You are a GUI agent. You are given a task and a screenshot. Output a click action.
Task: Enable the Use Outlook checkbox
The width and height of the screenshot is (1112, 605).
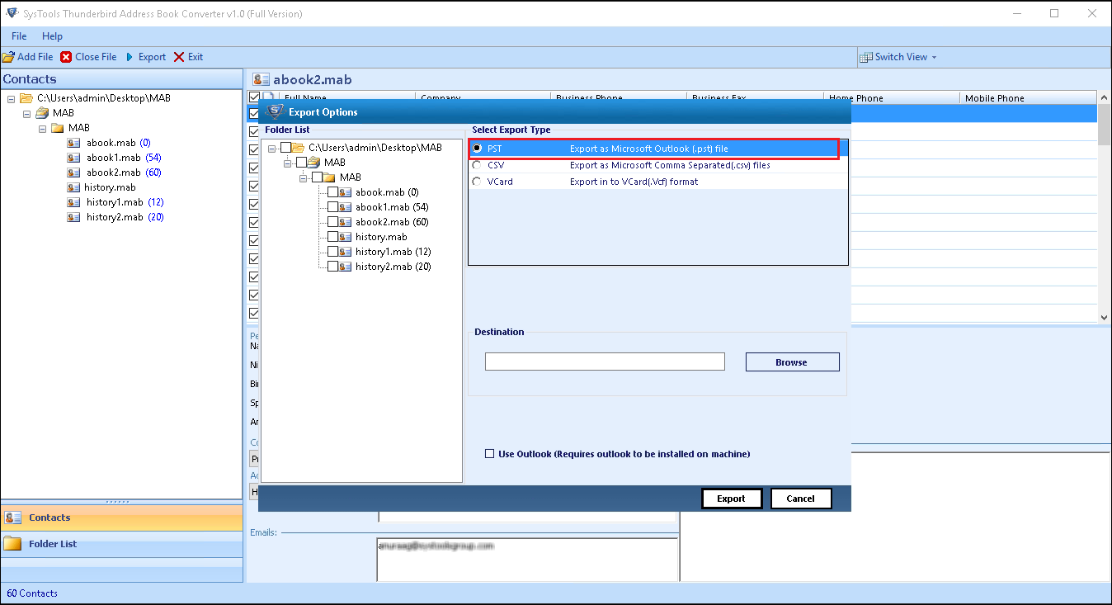tap(490, 454)
